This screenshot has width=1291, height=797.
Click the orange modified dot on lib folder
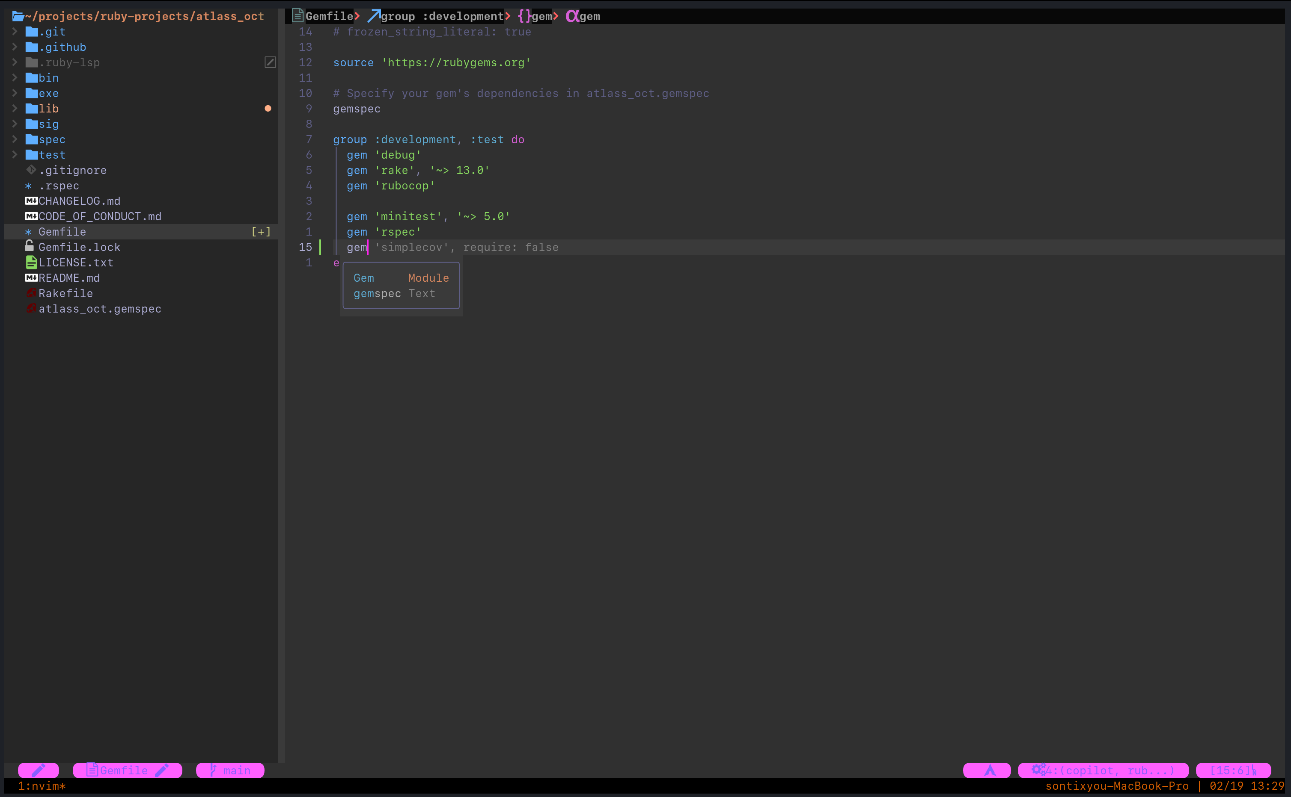tap(268, 109)
